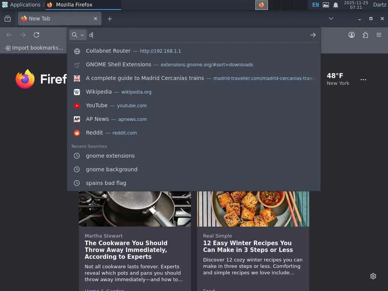Select the YouTube suggestion
The height and width of the screenshot is (291, 388).
[x=194, y=105]
